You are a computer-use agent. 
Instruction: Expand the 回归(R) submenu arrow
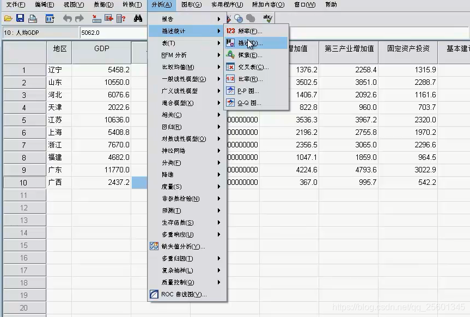click(x=219, y=127)
